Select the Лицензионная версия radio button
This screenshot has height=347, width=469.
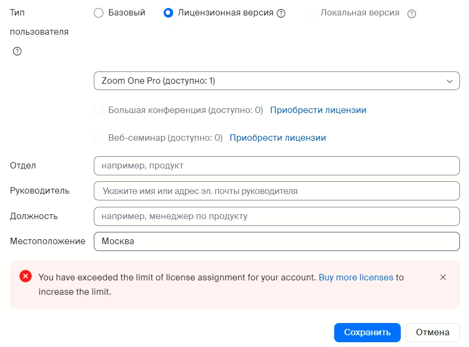pyautogui.click(x=168, y=13)
